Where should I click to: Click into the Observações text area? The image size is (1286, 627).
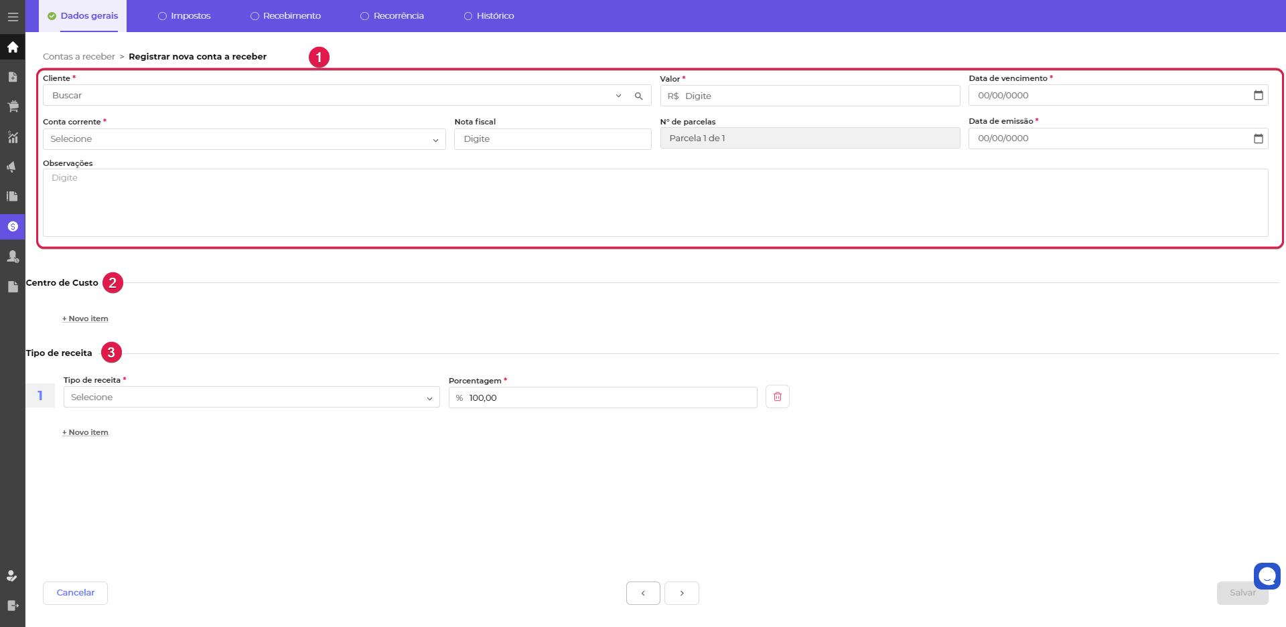point(655,202)
